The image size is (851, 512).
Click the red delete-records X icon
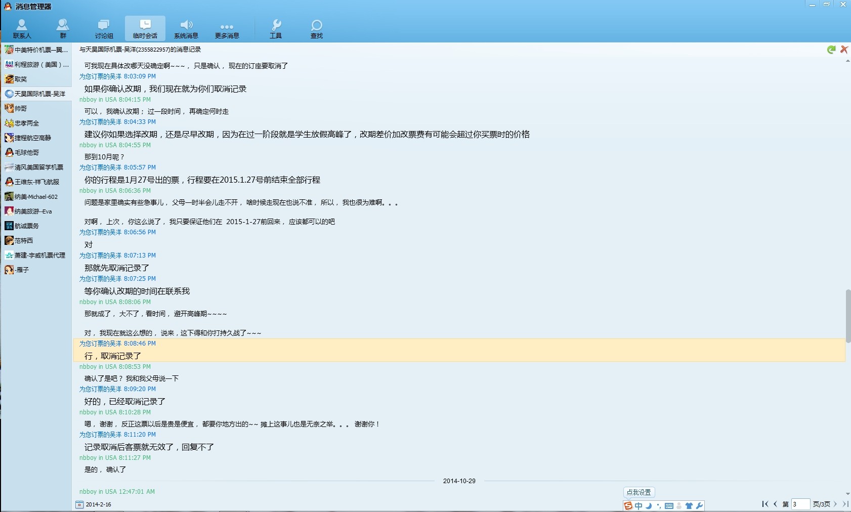(x=844, y=50)
